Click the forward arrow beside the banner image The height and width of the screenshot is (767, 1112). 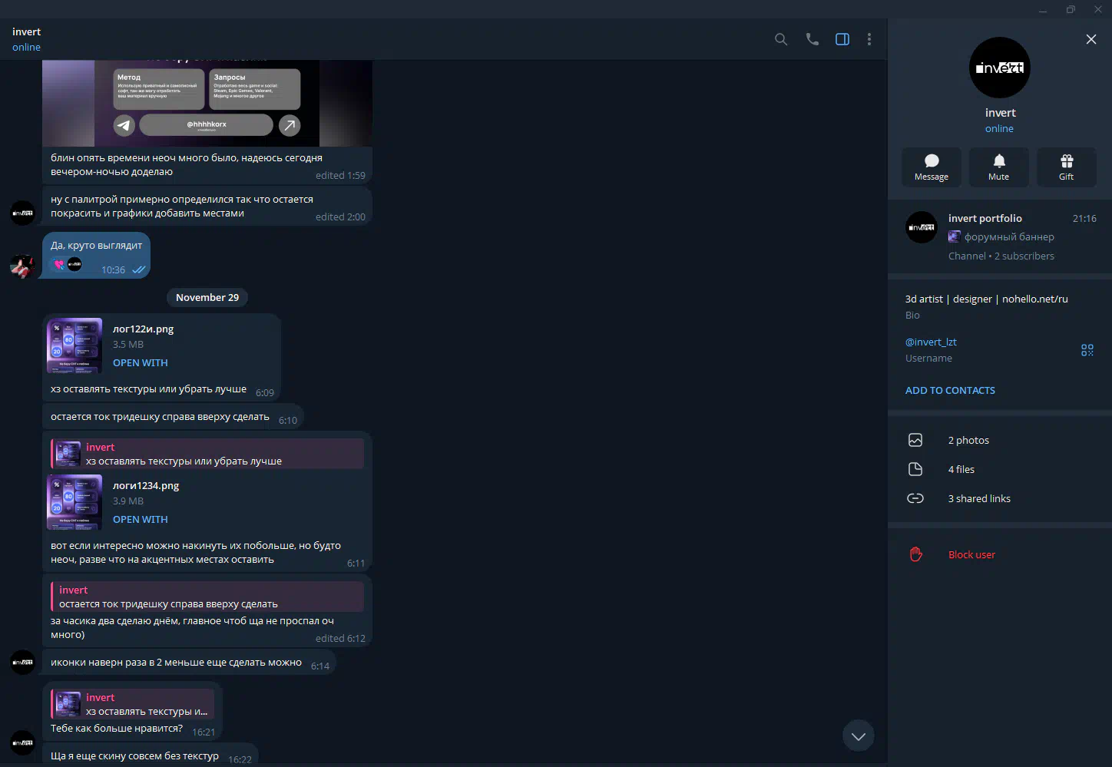(290, 125)
